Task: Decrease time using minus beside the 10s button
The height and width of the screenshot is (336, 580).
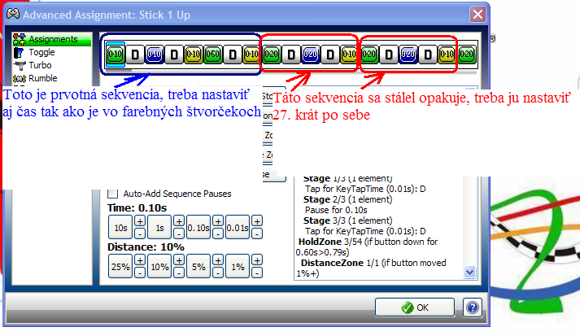Action: click(x=139, y=233)
